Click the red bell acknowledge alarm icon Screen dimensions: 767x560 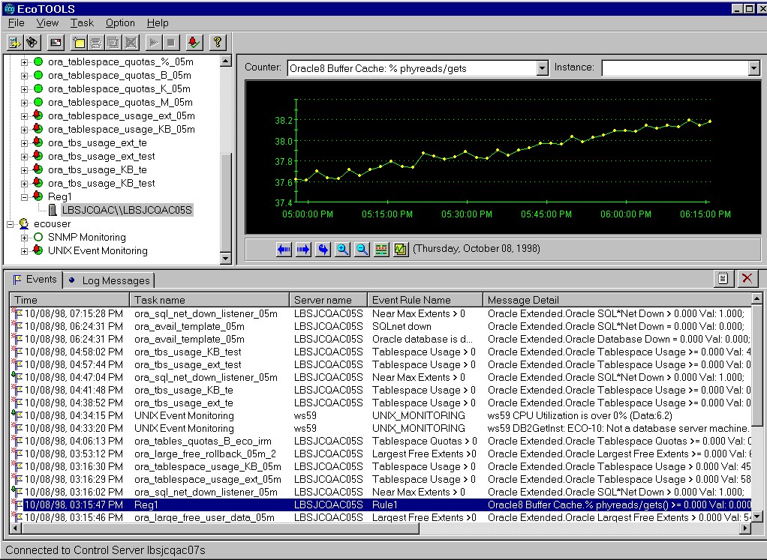click(194, 43)
